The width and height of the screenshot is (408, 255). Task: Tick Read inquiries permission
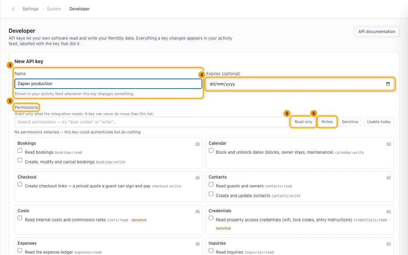(211, 250)
